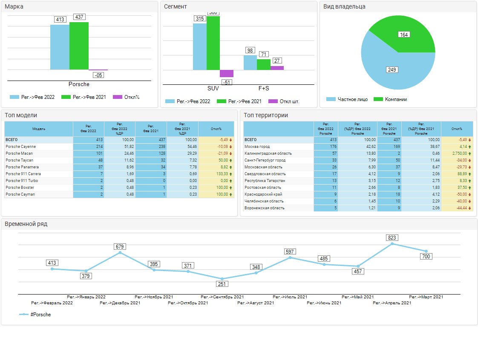Sort by Модель column header in Топ модели
478x338 pixels.
pos(39,129)
